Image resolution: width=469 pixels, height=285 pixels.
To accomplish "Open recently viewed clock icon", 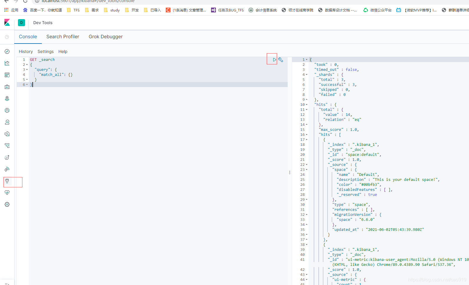I will [7, 37].
